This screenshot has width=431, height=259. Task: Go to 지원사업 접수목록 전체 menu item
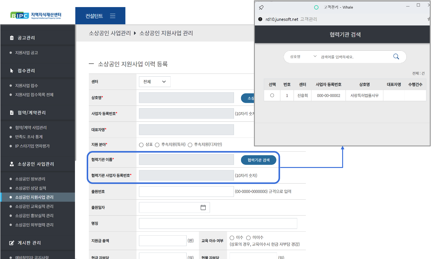tap(34, 95)
